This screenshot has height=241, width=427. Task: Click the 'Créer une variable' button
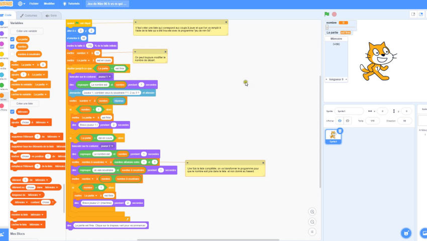coord(26,31)
